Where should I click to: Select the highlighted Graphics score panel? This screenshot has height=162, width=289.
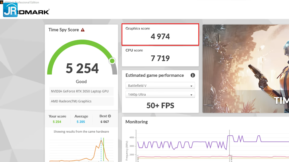pos(160,35)
